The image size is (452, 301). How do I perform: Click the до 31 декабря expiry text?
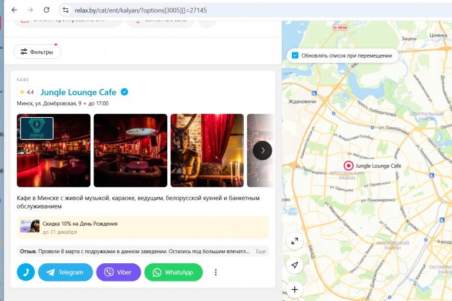tap(59, 232)
